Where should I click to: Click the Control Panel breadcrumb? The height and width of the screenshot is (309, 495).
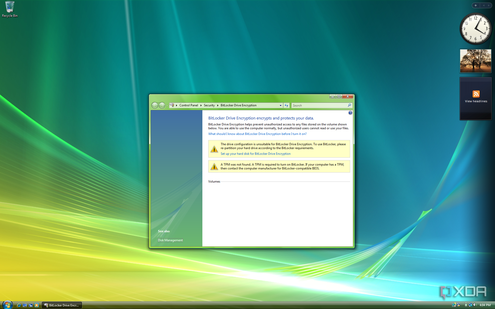point(188,105)
